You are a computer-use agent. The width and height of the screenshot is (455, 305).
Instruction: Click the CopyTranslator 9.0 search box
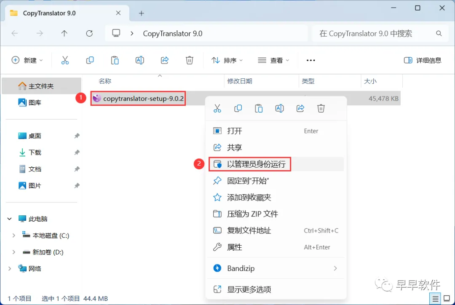pyautogui.click(x=380, y=33)
